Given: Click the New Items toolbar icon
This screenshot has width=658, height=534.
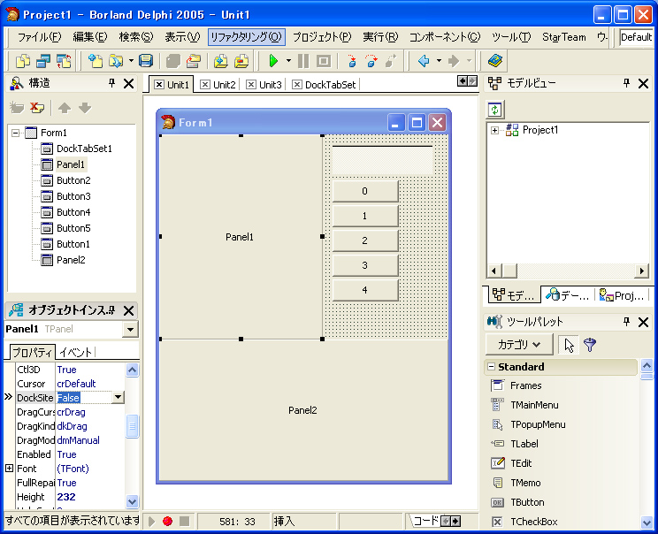Looking at the screenshot, I should (96, 61).
